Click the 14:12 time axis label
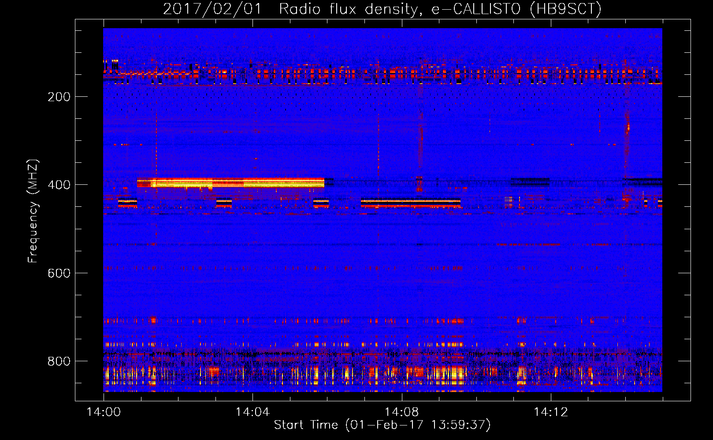 (x=551, y=412)
